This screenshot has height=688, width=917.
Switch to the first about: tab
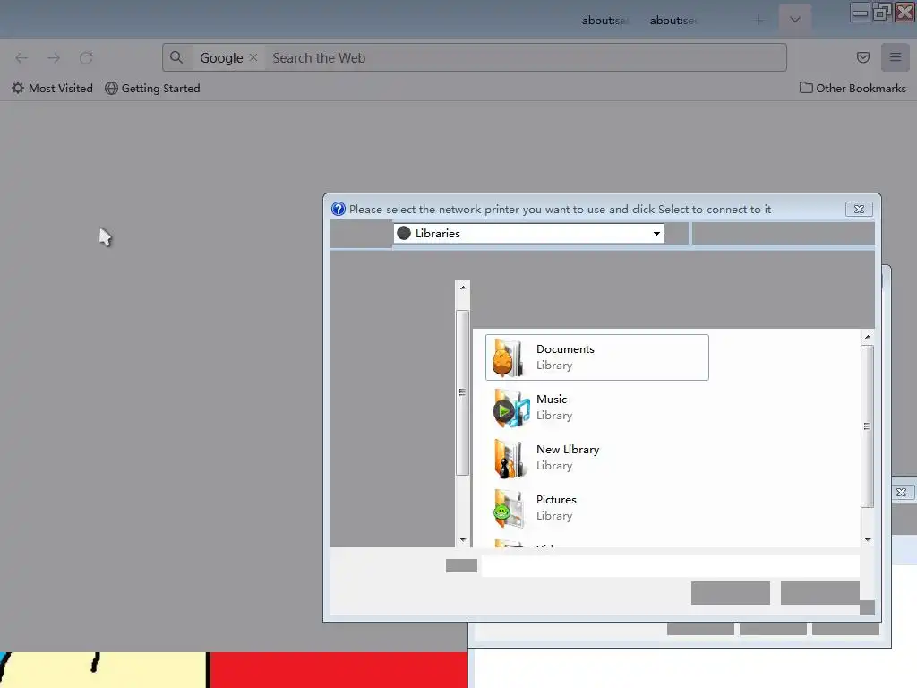[x=604, y=21]
